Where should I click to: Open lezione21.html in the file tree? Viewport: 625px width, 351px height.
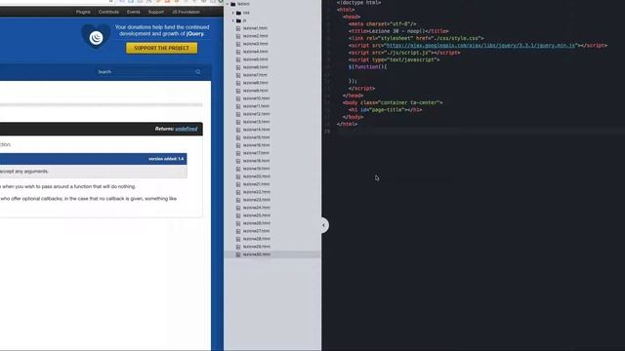pos(256,184)
